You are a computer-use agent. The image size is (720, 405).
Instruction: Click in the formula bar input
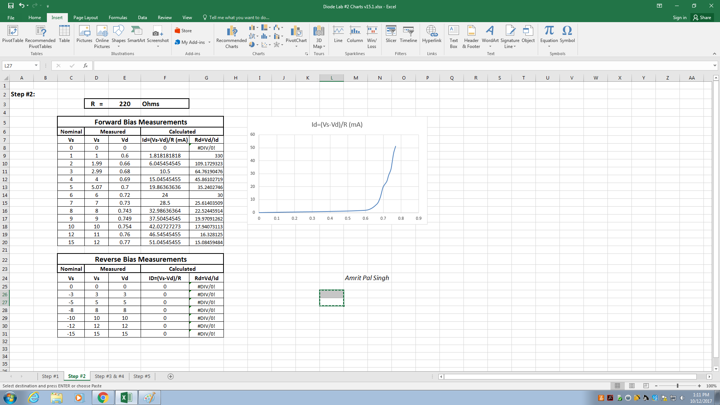(x=402, y=66)
